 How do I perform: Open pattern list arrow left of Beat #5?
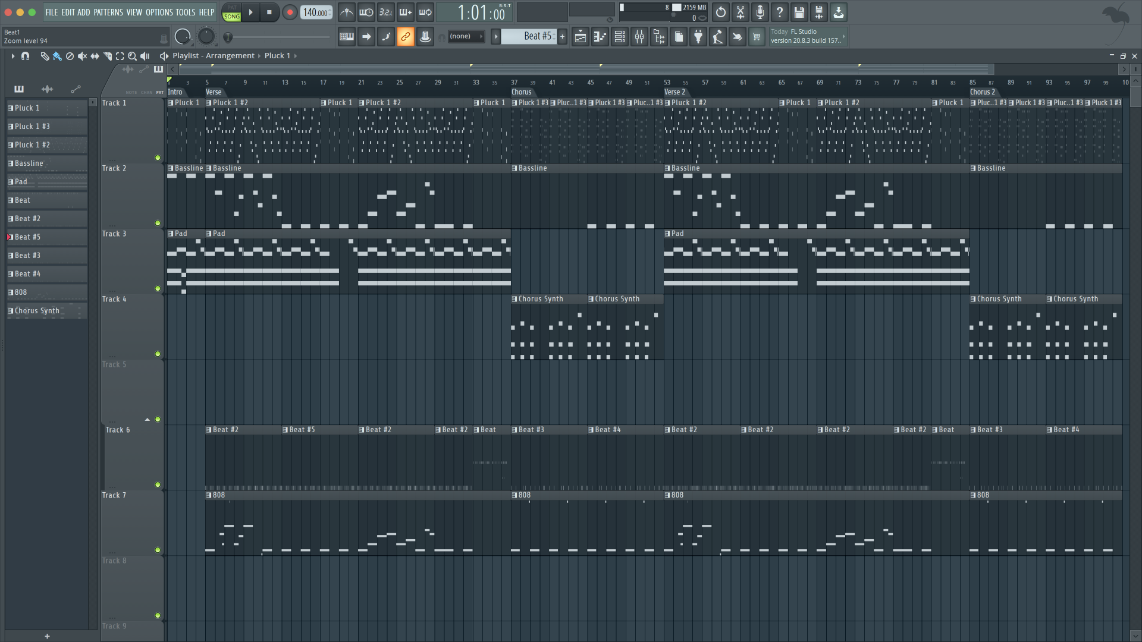[495, 37]
